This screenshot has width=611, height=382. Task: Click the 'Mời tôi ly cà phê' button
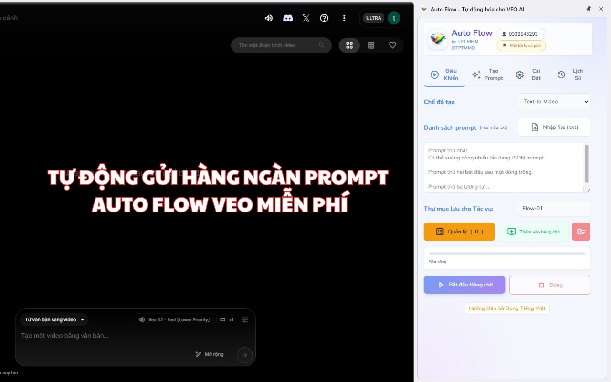[x=521, y=46]
